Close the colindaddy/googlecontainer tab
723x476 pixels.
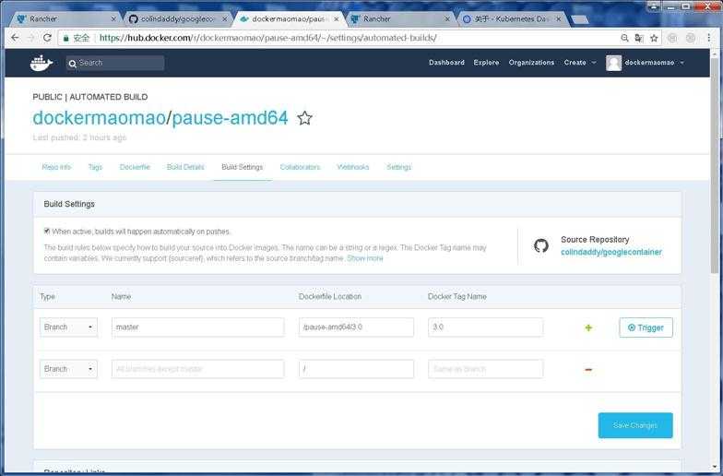coord(225,18)
